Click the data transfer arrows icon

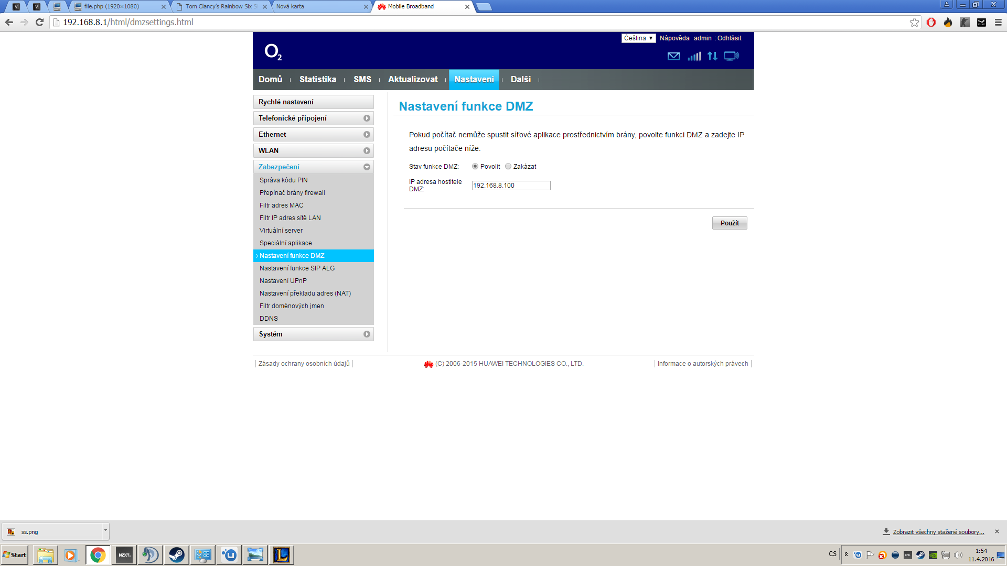pyautogui.click(x=712, y=56)
